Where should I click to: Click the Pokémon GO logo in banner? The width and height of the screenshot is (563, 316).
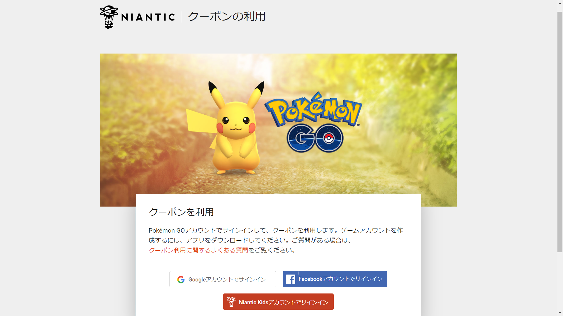click(x=313, y=122)
